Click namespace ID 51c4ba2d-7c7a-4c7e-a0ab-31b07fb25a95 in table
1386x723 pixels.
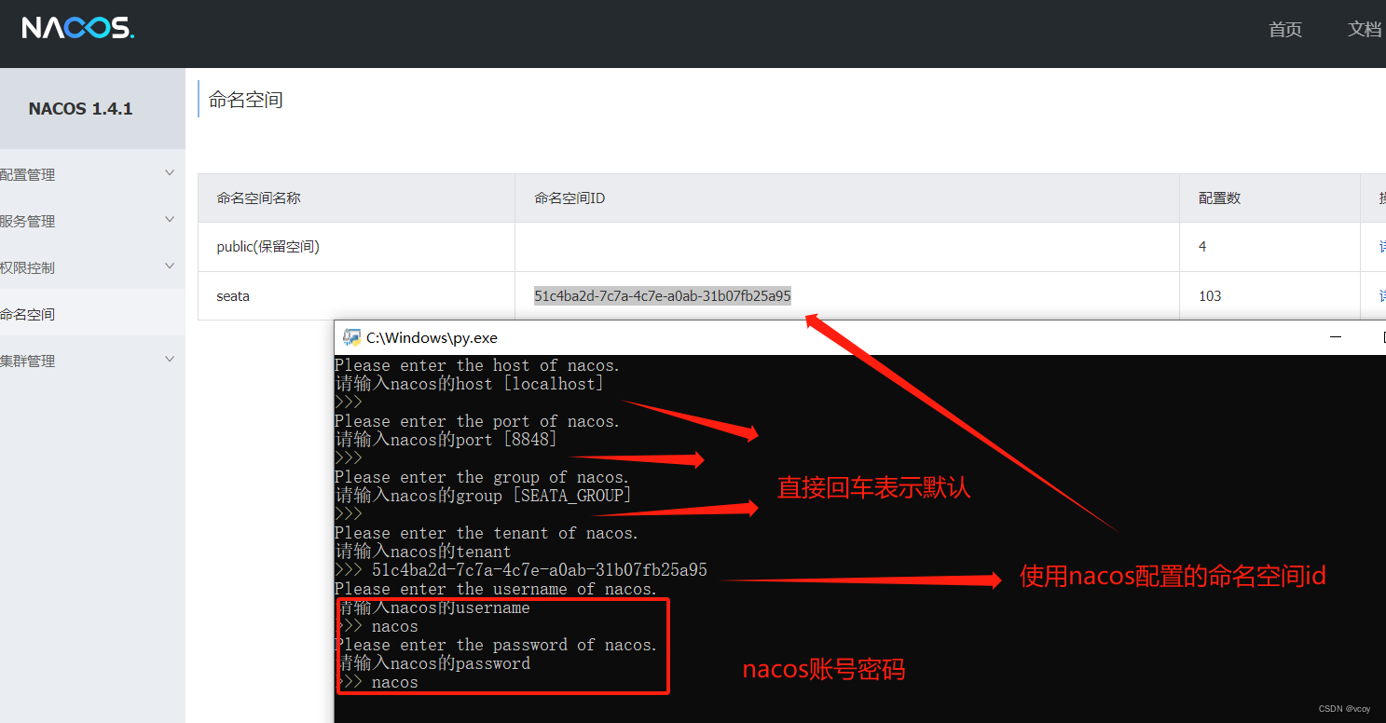point(663,296)
